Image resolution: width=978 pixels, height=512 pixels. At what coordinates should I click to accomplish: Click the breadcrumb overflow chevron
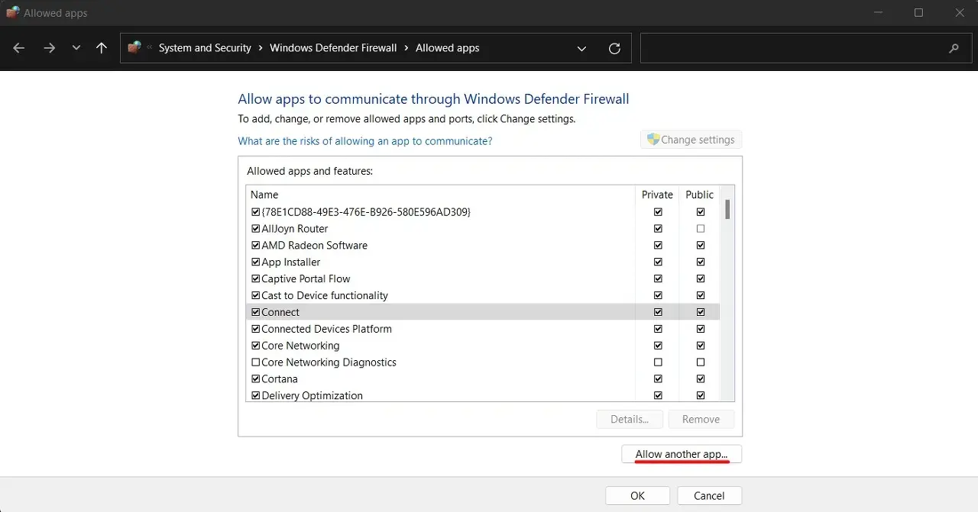pyautogui.click(x=150, y=48)
